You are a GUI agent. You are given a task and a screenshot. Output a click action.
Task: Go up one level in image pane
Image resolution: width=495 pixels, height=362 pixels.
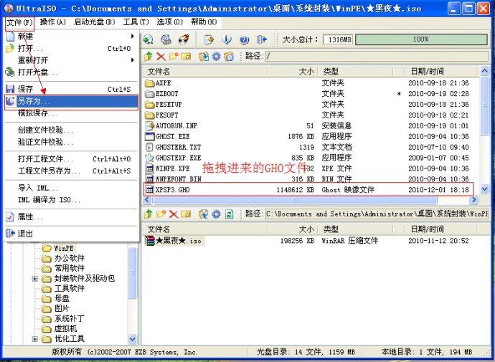pyautogui.click(x=148, y=57)
